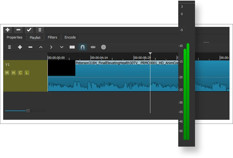The width and height of the screenshot is (233, 158).
Task: Click the insert (down chevron) icon
Action: (x=62, y=47)
